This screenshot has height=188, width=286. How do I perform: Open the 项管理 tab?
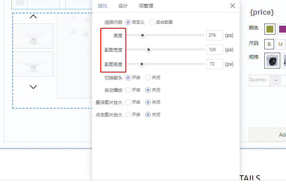(x=146, y=6)
